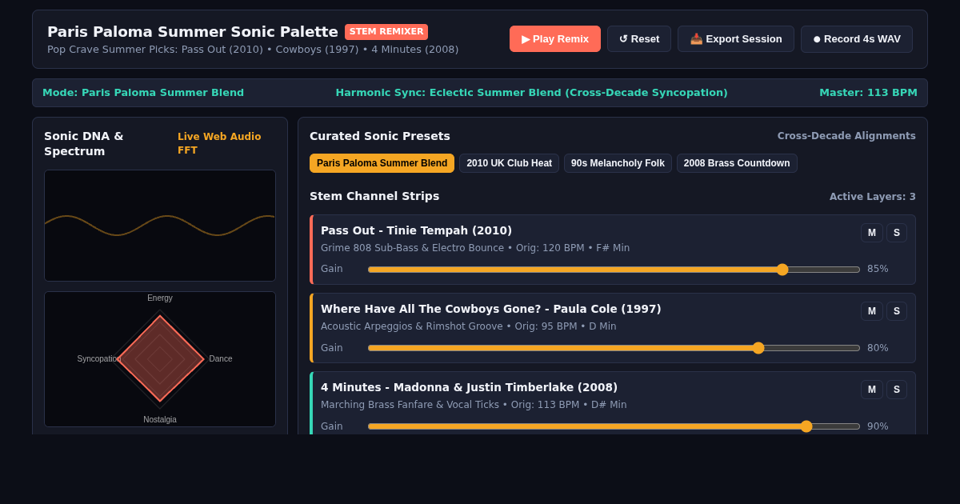Click the Pop Crave Summer Picks subtitle
Image resolution: width=960 pixels, height=504 pixels.
coord(253,50)
